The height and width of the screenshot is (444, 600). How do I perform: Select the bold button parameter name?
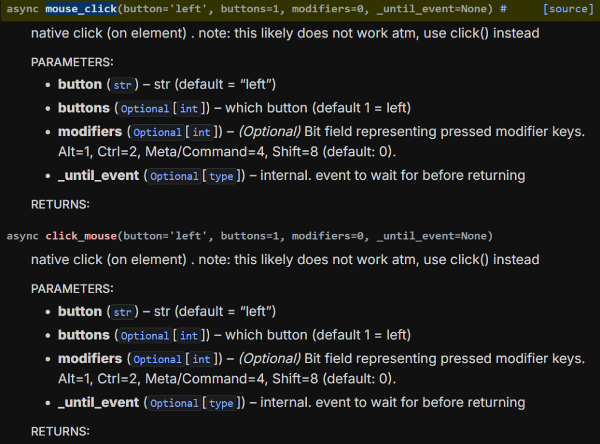[80, 84]
